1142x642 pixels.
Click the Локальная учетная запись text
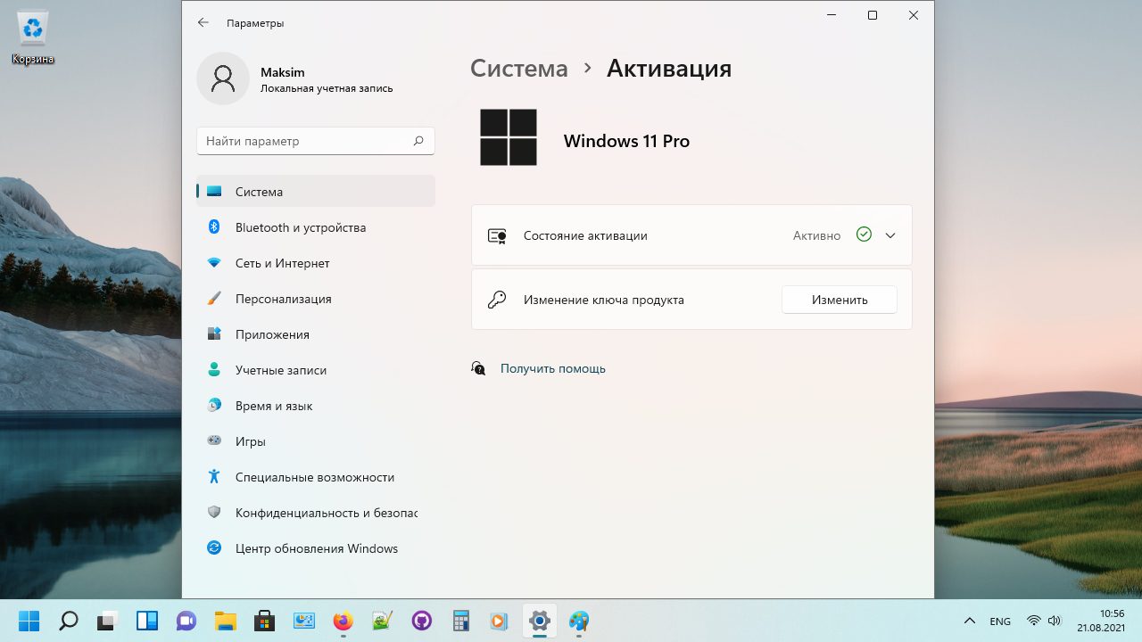pos(327,88)
